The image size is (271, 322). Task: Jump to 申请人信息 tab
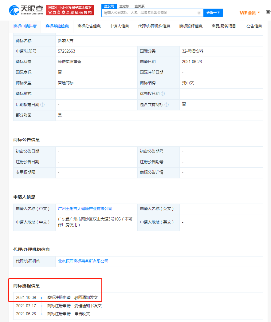[119, 26]
